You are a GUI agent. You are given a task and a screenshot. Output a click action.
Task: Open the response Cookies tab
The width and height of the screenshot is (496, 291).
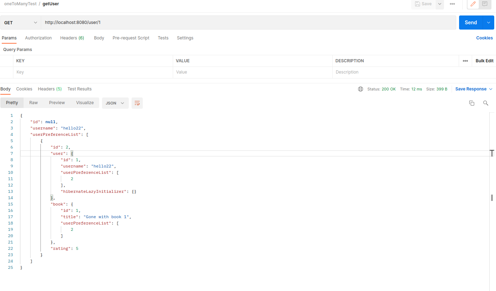click(x=24, y=89)
